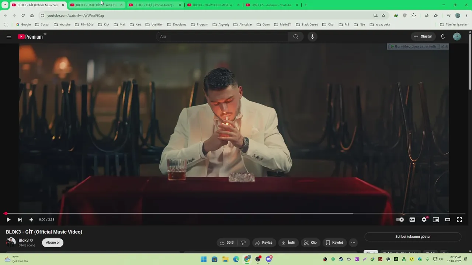Toggle autoplay switch in player
This screenshot has width=472, height=265.
(x=400, y=220)
